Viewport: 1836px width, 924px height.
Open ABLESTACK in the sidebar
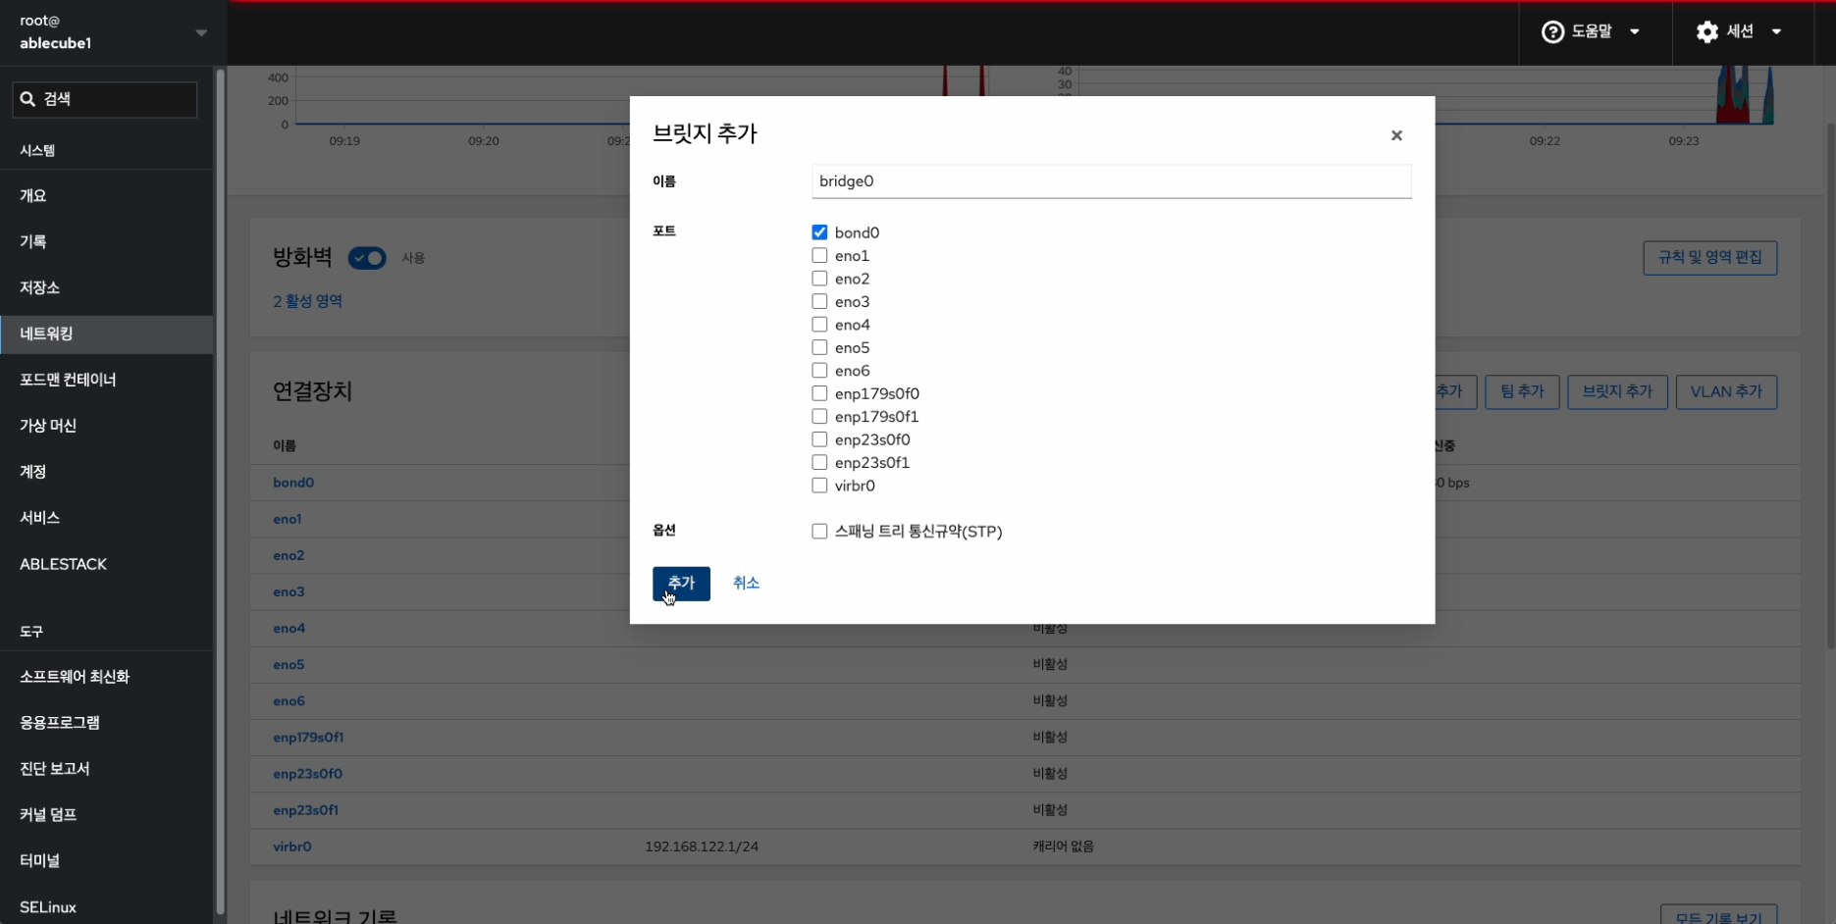(x=64, y=564)
